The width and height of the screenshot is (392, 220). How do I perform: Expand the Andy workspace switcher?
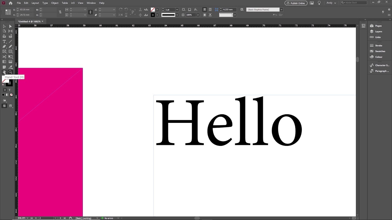point(331,3)
